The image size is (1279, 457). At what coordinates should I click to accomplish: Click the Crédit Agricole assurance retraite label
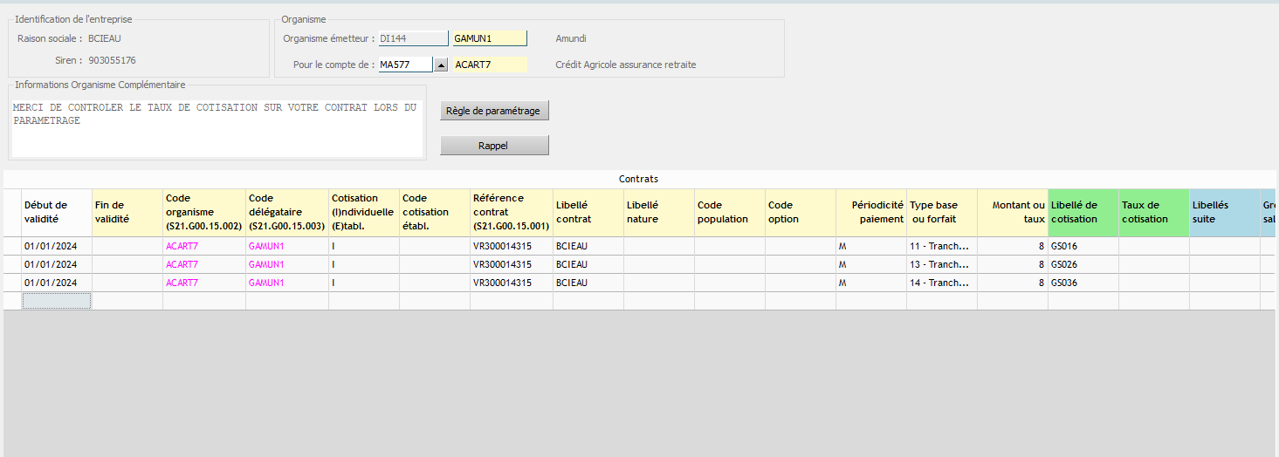click(626, 65)
